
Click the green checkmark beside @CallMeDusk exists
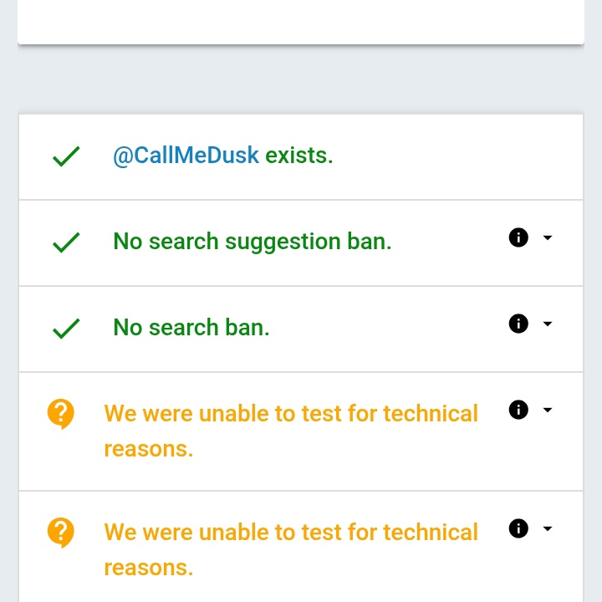[x=66, y=156]
